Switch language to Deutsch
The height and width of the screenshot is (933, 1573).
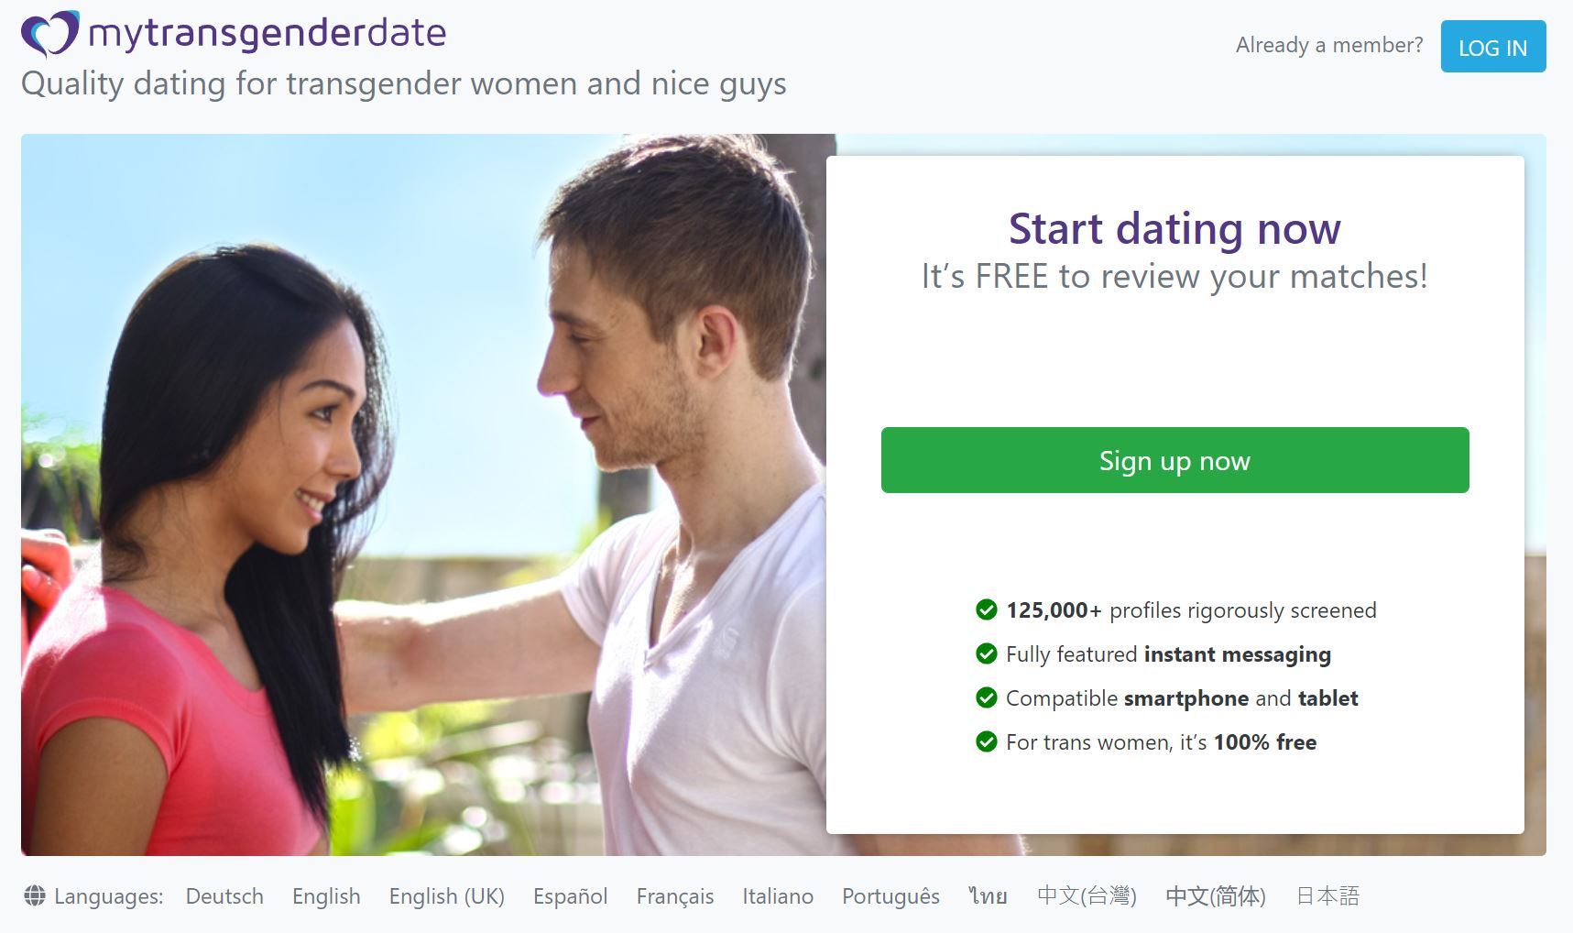224,896
